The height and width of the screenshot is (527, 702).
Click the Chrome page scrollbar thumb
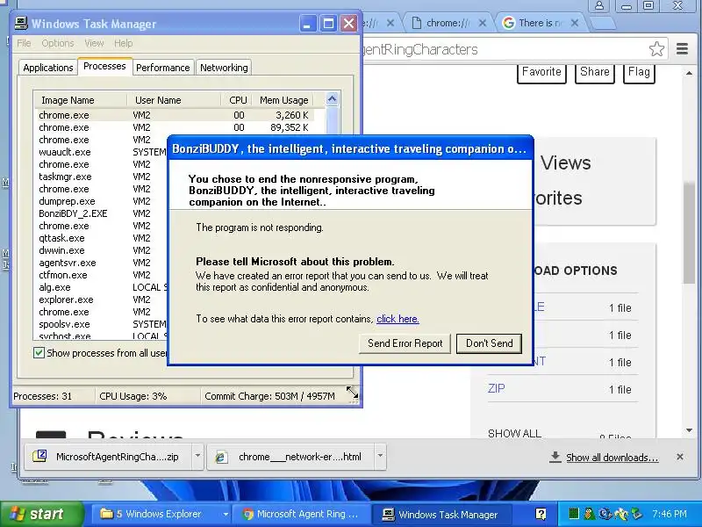click(x=689, y=233)
